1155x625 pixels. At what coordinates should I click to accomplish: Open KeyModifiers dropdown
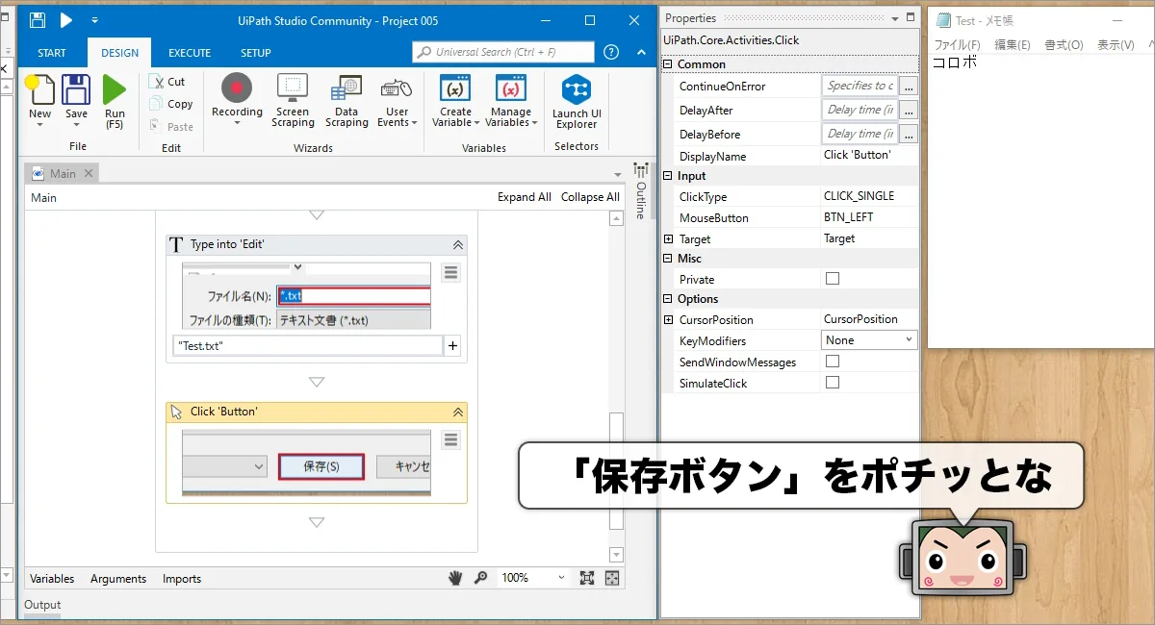click(870, 340)
